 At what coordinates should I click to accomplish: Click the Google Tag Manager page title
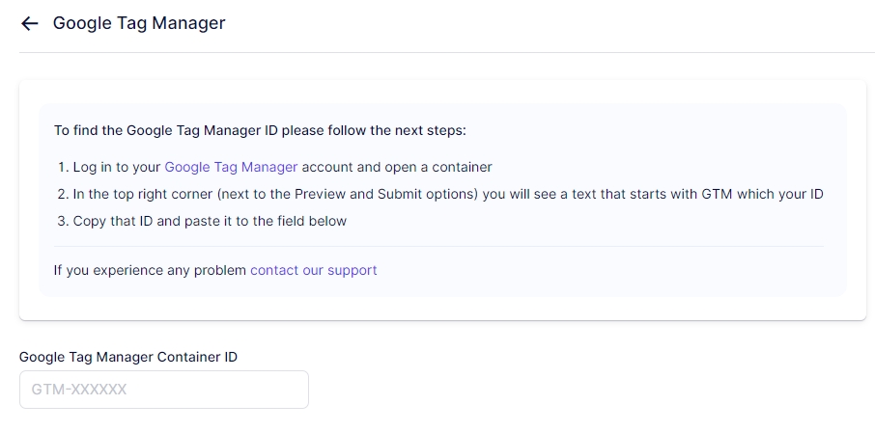[x=138, y=23]
